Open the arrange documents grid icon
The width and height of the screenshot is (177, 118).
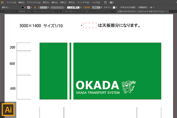point(112,2)
